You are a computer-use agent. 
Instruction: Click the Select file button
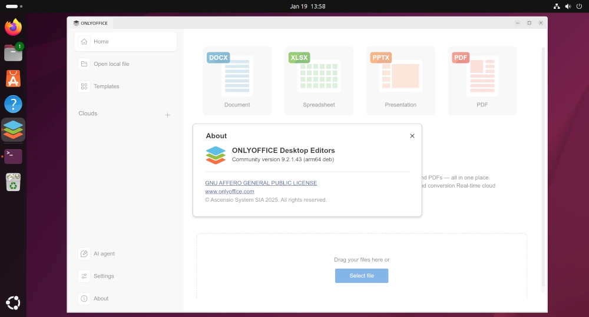click(x=362, y=276)
